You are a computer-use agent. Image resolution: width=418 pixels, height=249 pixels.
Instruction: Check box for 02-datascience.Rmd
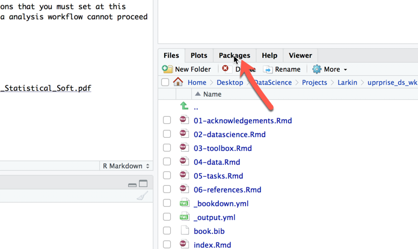click(x=167, y=134)
